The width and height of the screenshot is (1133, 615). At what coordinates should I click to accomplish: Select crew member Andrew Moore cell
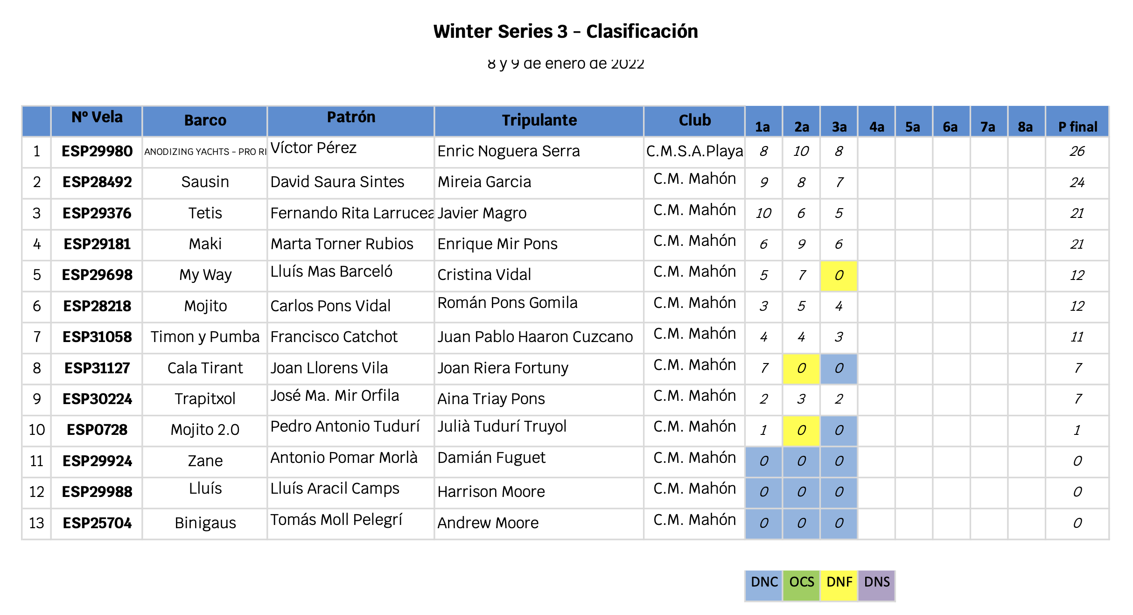click(539, 524)
